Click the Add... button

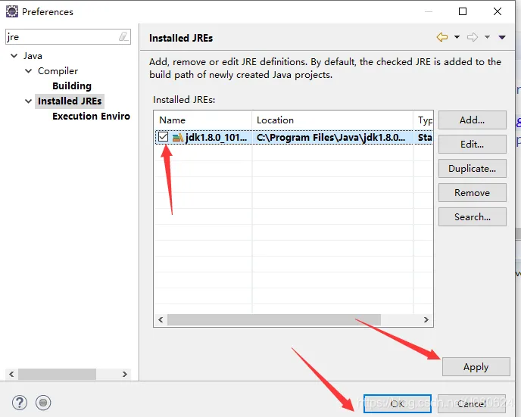(473, 120)
